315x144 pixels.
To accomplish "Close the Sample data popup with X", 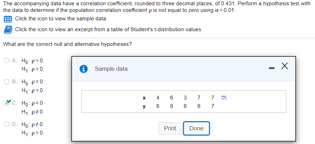I will coord(284,66).
